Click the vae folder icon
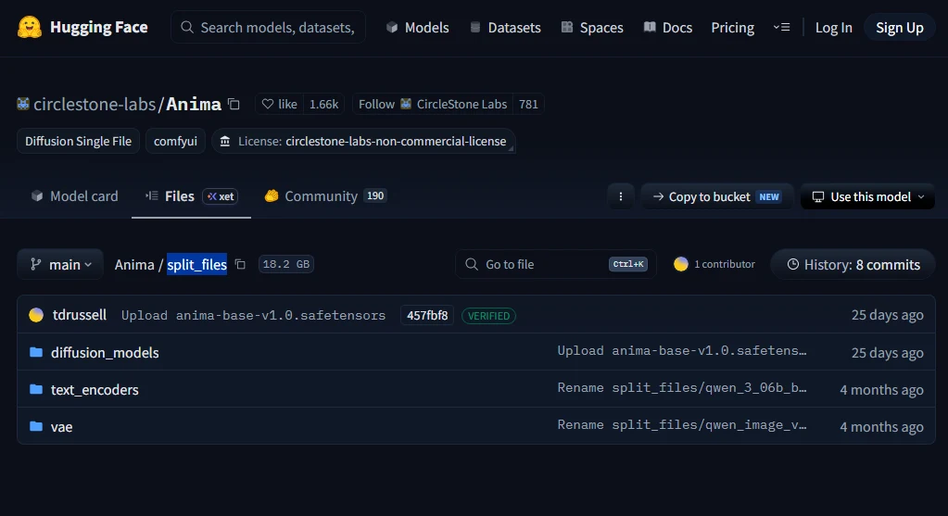Viewport: 948px width, 516px height. click(x=36, y=426)
